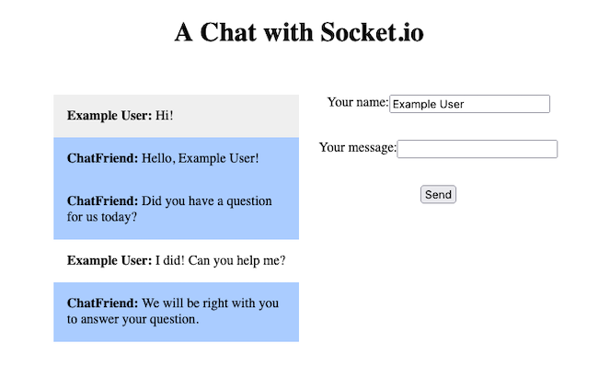The width and height of the screenshot is (598, 377).
Task: Click into the Your message text box
Action: point(477,149)
